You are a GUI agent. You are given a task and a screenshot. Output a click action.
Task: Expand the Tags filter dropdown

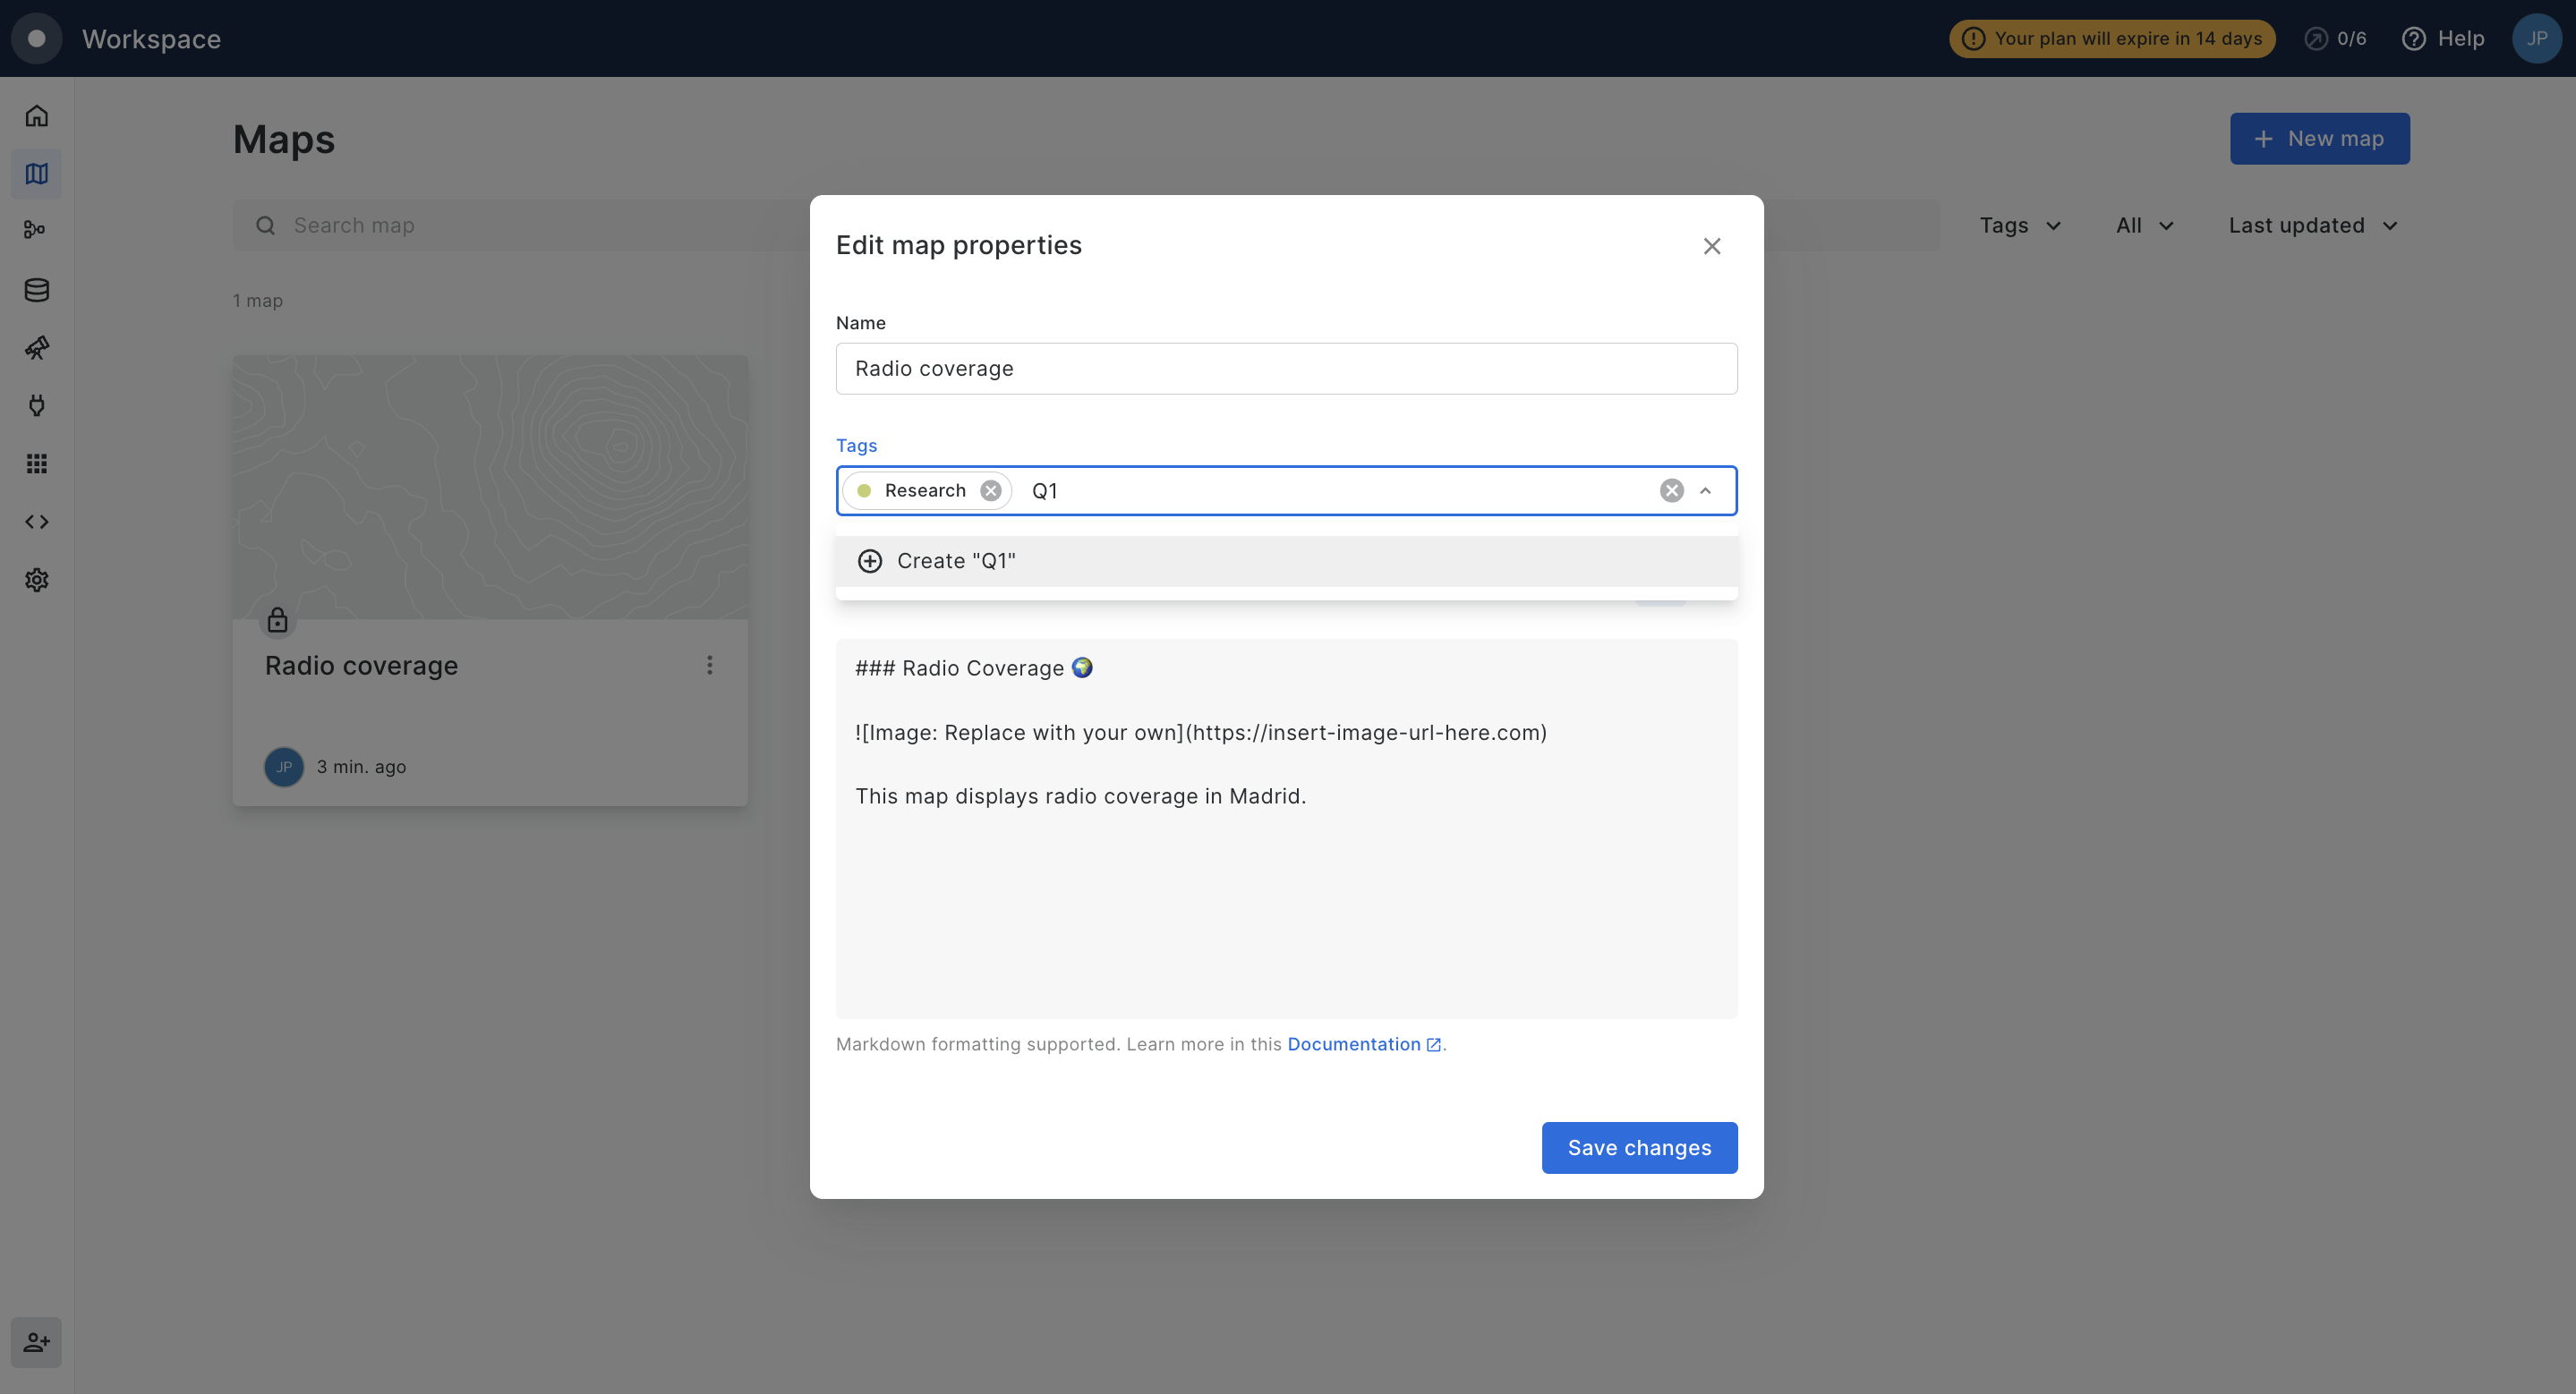(2019, 225)
